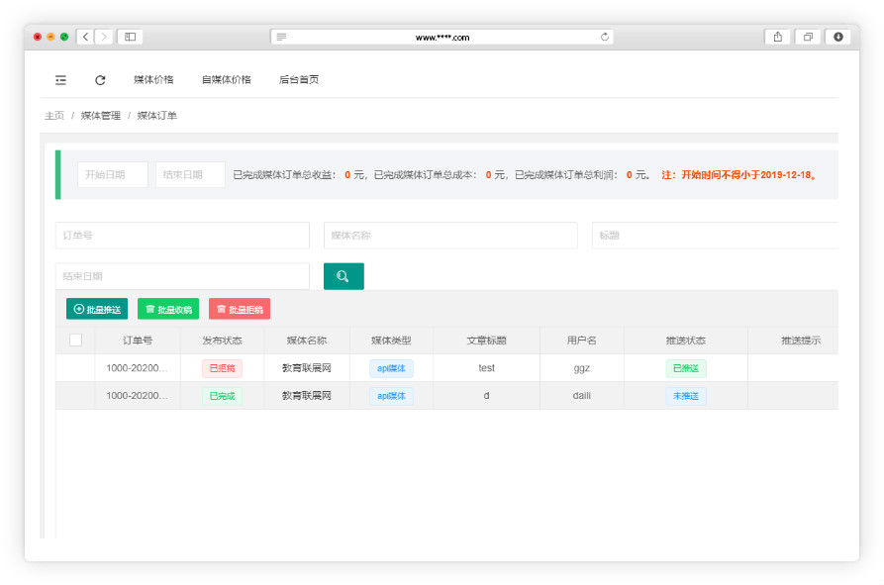The width and height of the screenshot is (884, 585).
Task: Open the 结束日期 picker beside the search button
Action: pos(182,276)
